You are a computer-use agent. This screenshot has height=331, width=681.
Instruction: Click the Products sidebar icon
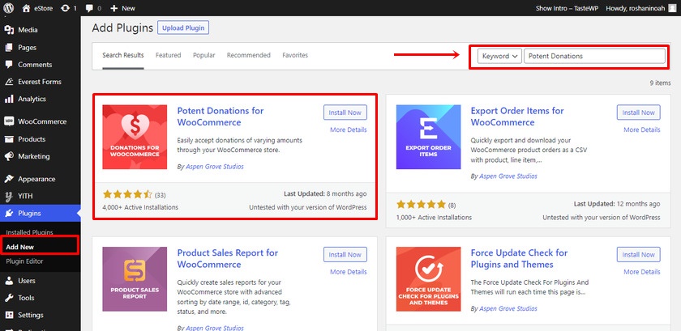(x=9, y=139)
